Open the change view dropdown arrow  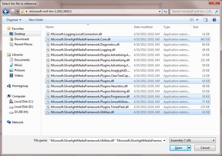197,20
